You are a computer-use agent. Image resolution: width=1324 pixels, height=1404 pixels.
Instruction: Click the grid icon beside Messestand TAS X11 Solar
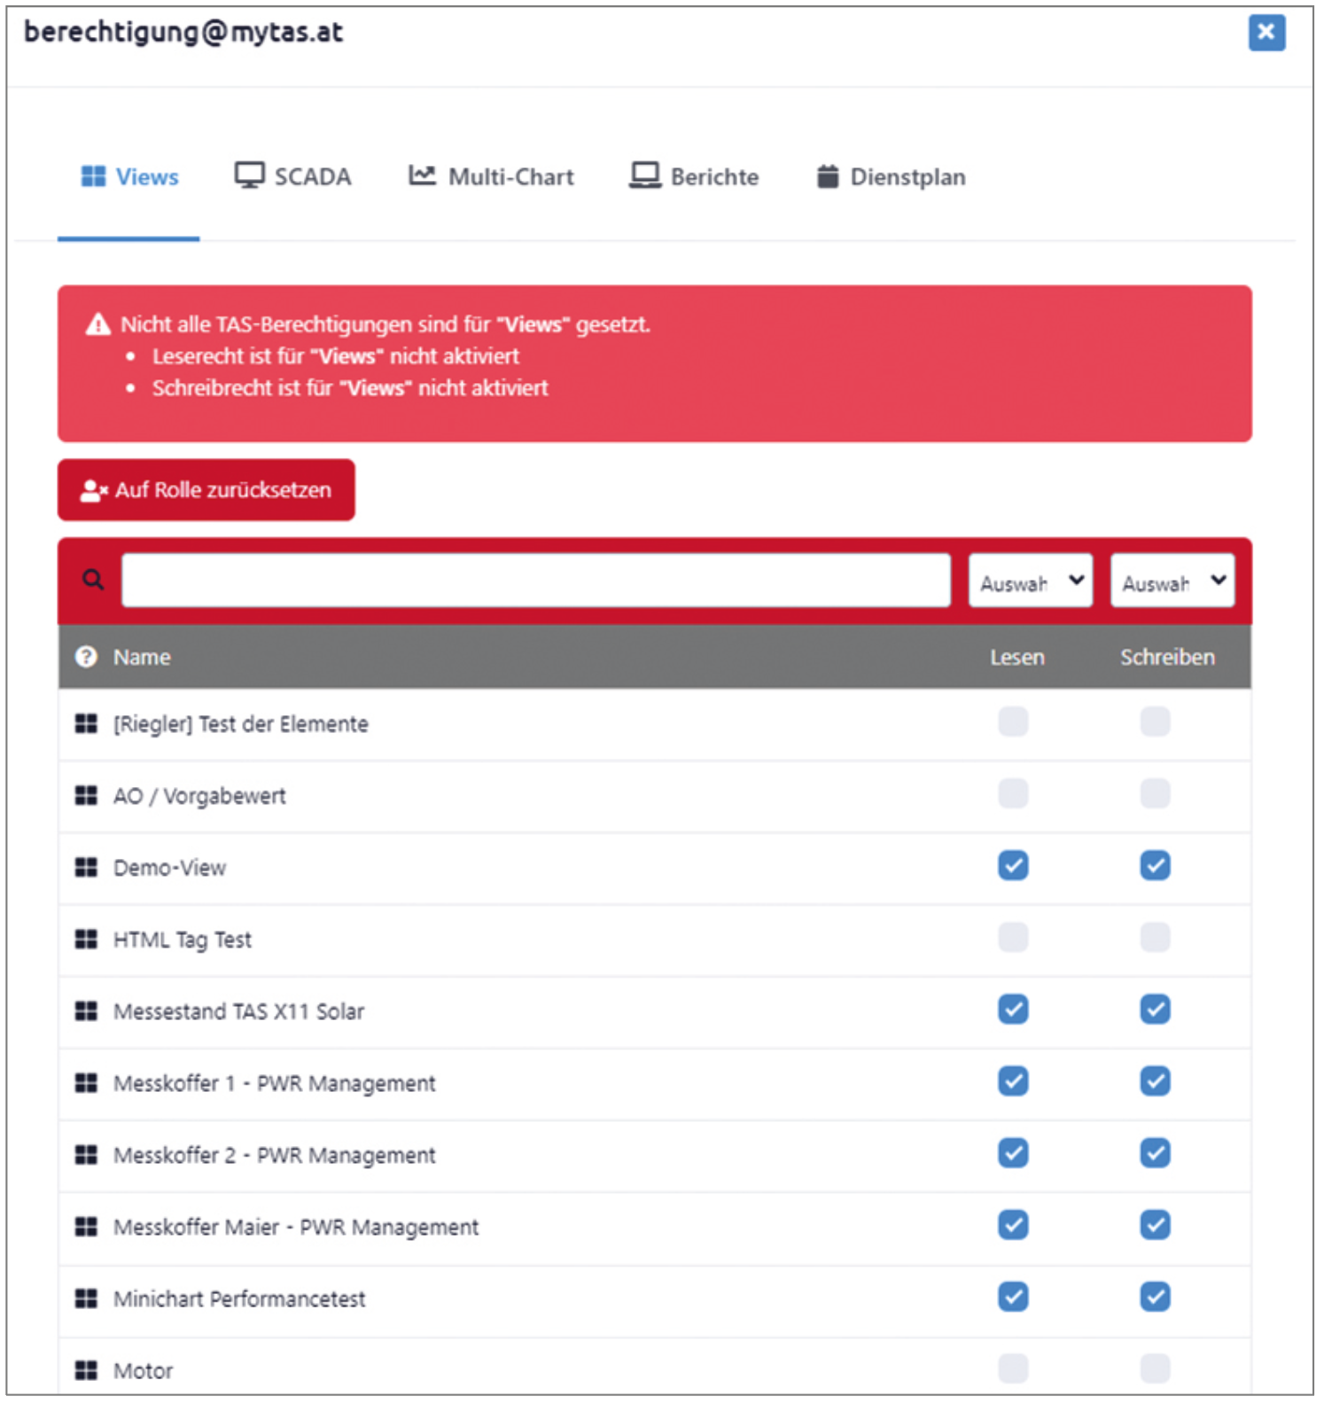click(86, 1011)
